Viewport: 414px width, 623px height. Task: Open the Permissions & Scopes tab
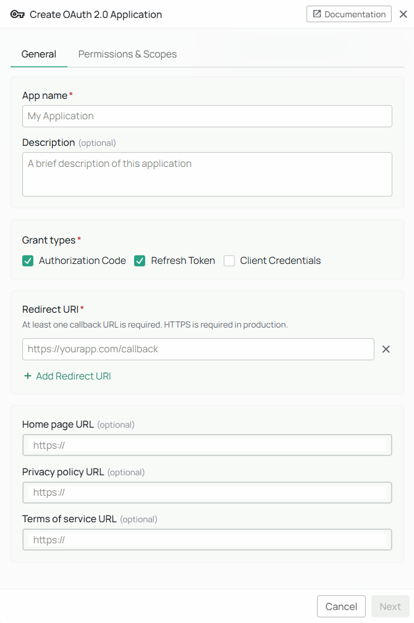click(x=127, y=54)
